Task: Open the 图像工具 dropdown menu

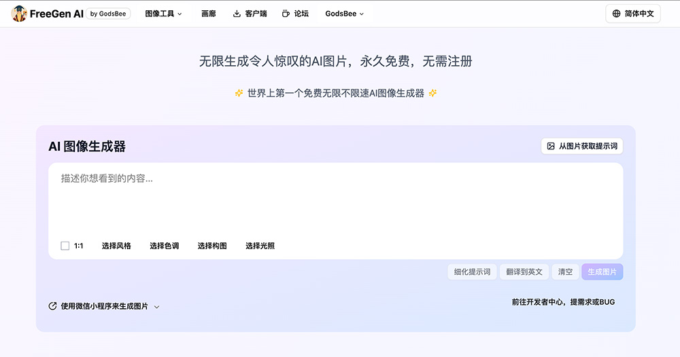Action: click(163, 14)
